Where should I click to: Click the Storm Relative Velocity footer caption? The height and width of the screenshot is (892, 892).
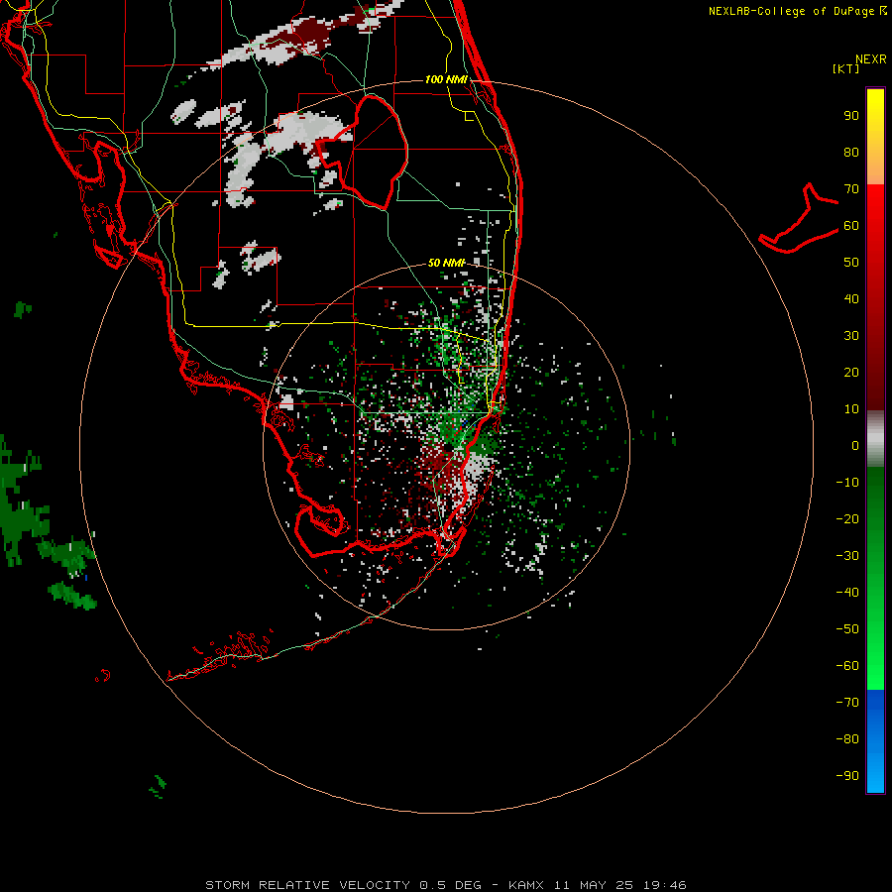[446, 885]
